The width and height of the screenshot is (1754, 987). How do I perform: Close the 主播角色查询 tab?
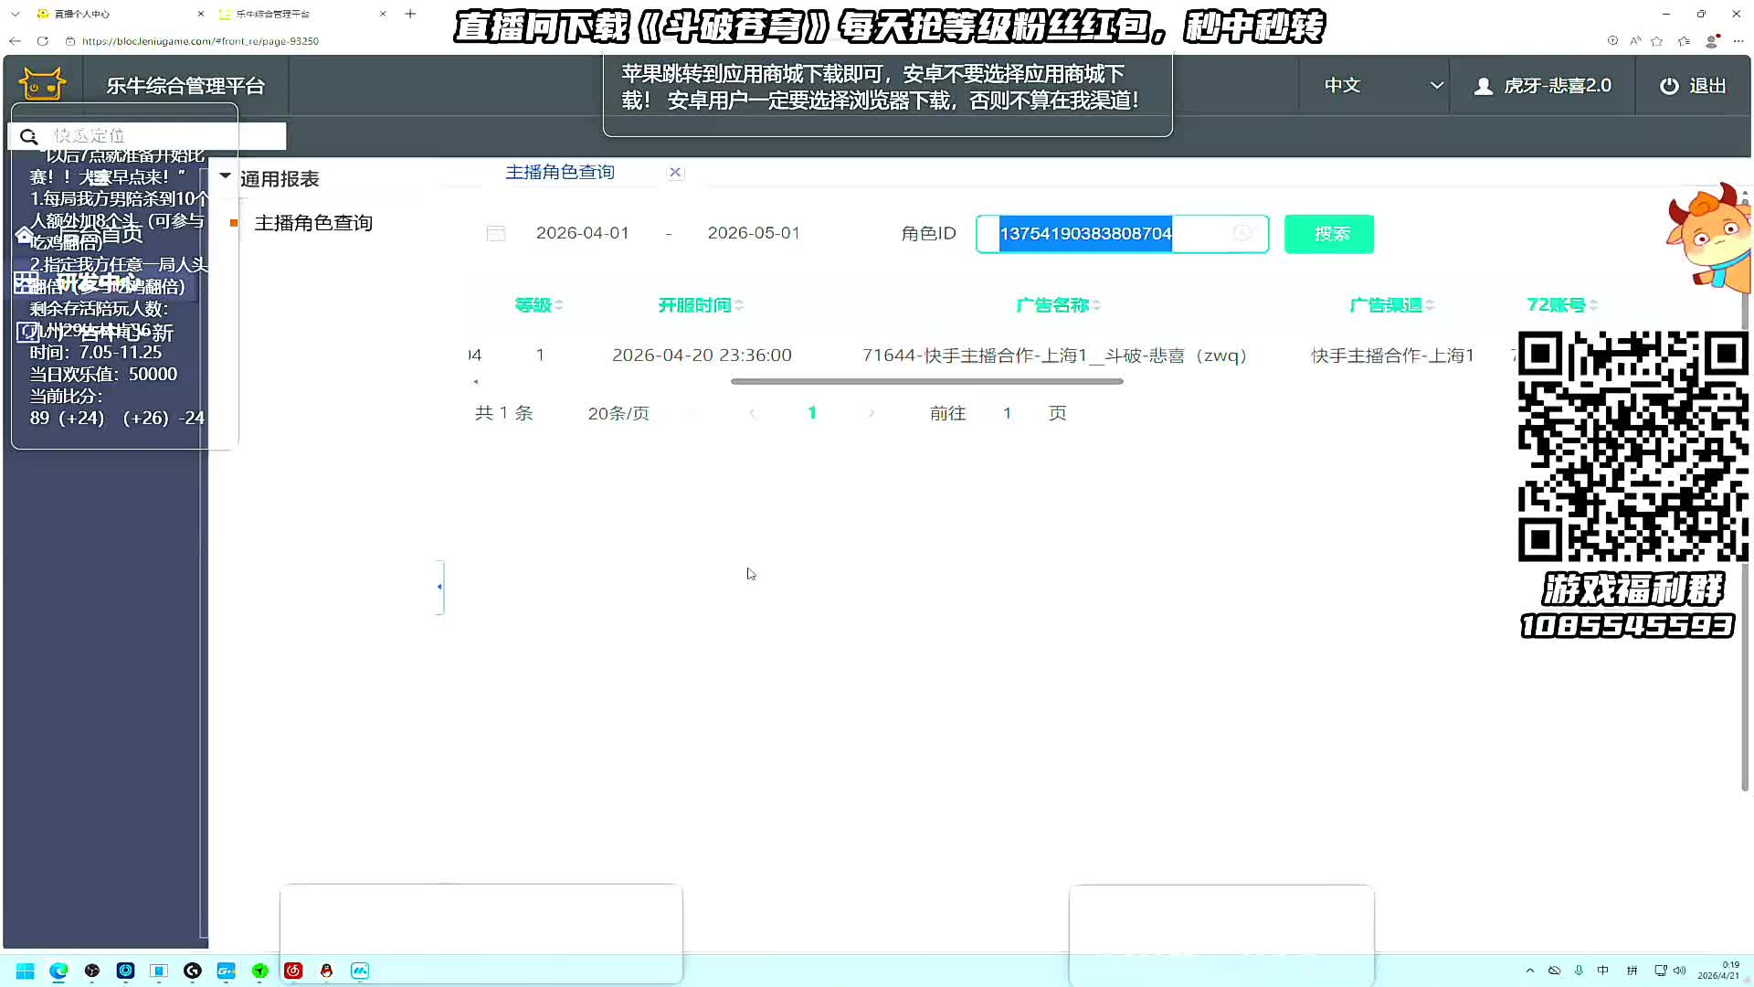tap(675, 172)
